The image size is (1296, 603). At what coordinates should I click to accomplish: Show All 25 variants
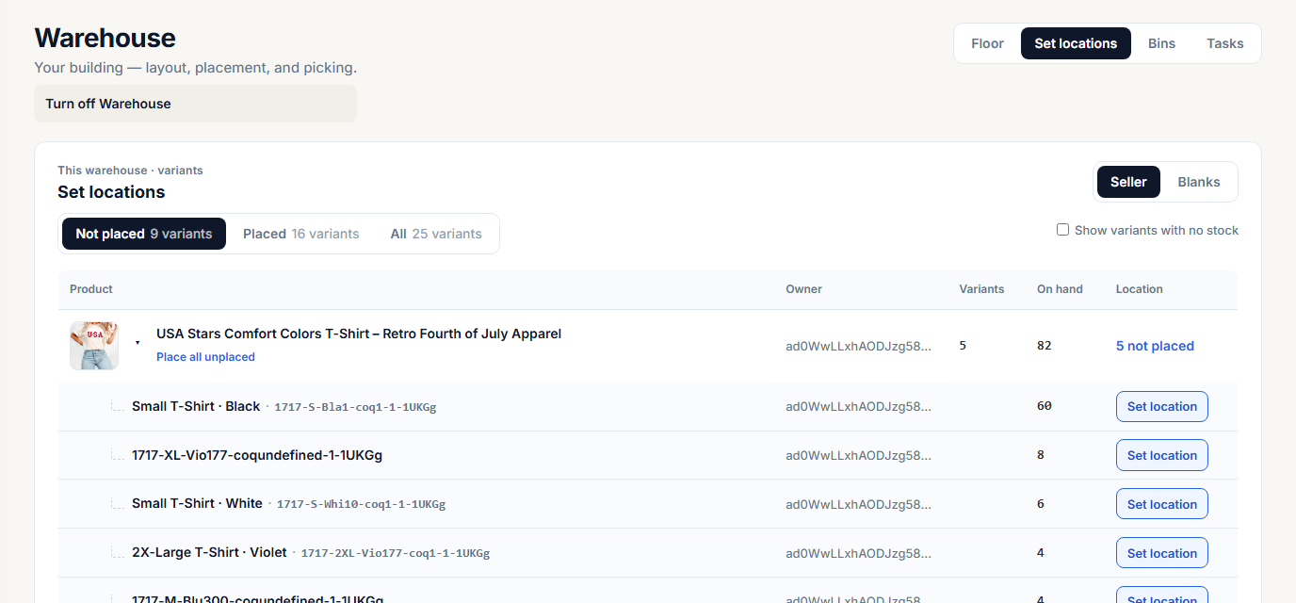(x=436, y=234)
